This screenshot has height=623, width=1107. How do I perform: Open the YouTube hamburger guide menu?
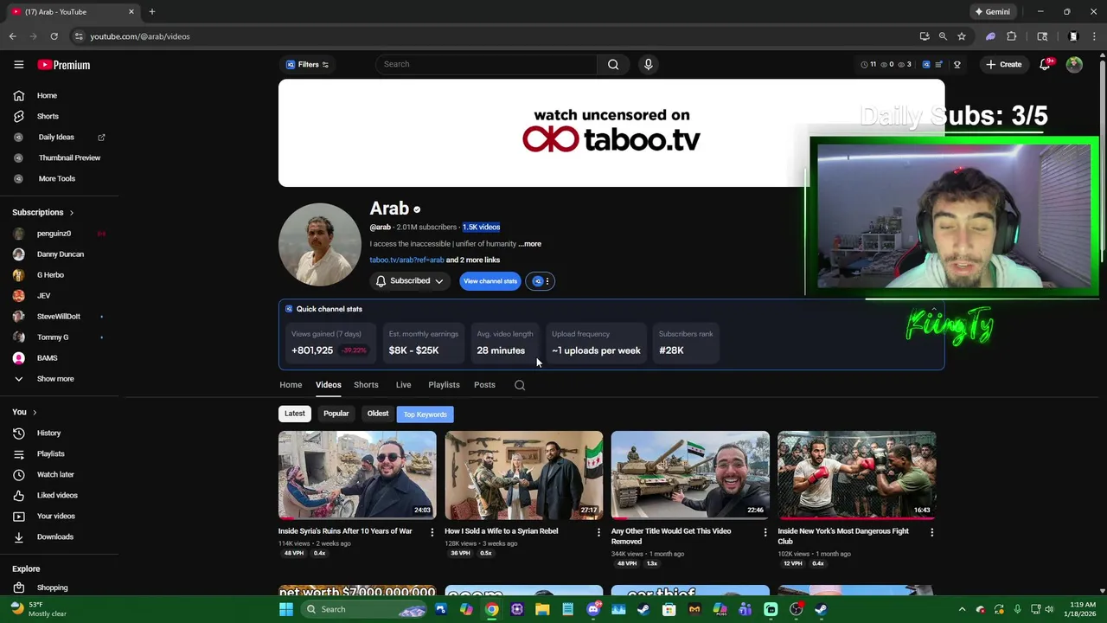click(x=18, y=65)
